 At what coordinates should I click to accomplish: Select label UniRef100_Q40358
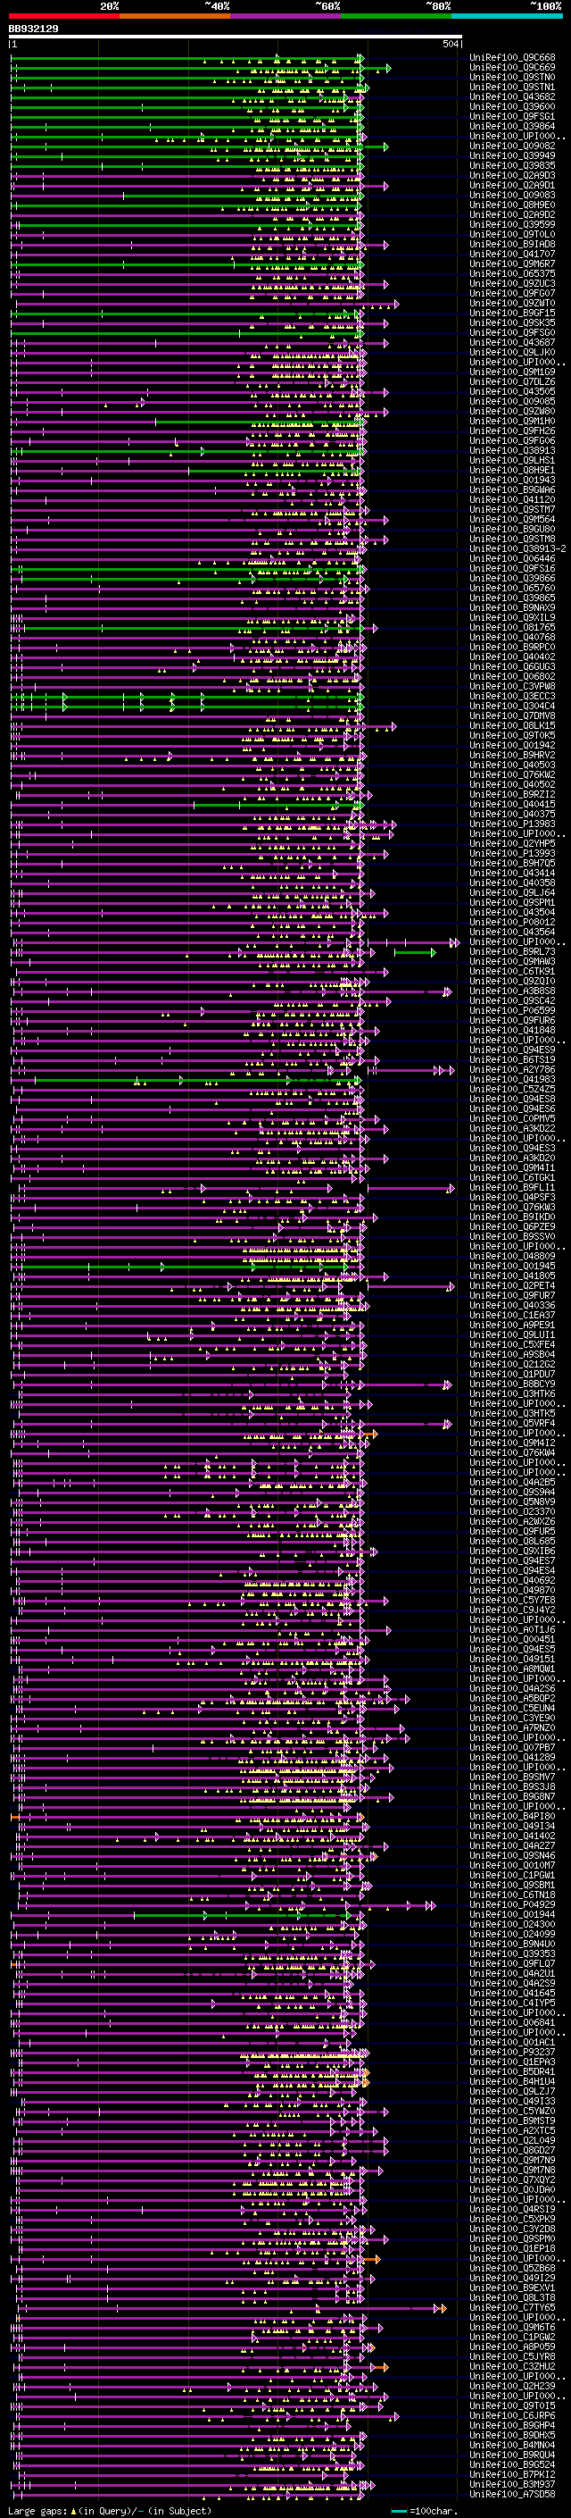click(512, 883)
